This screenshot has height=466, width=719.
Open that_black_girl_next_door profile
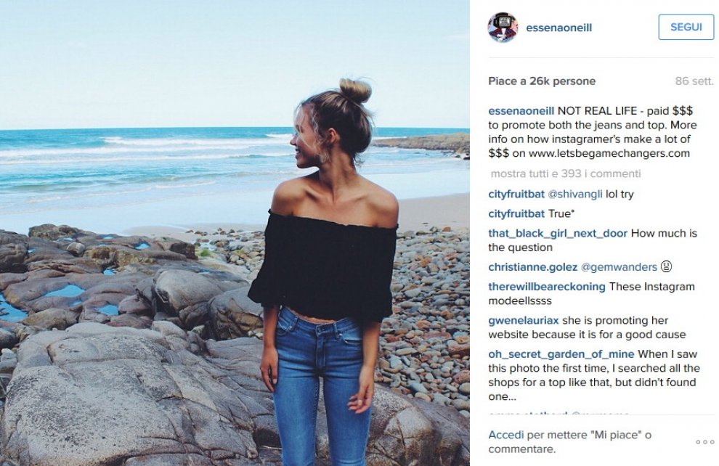[558, 233]
